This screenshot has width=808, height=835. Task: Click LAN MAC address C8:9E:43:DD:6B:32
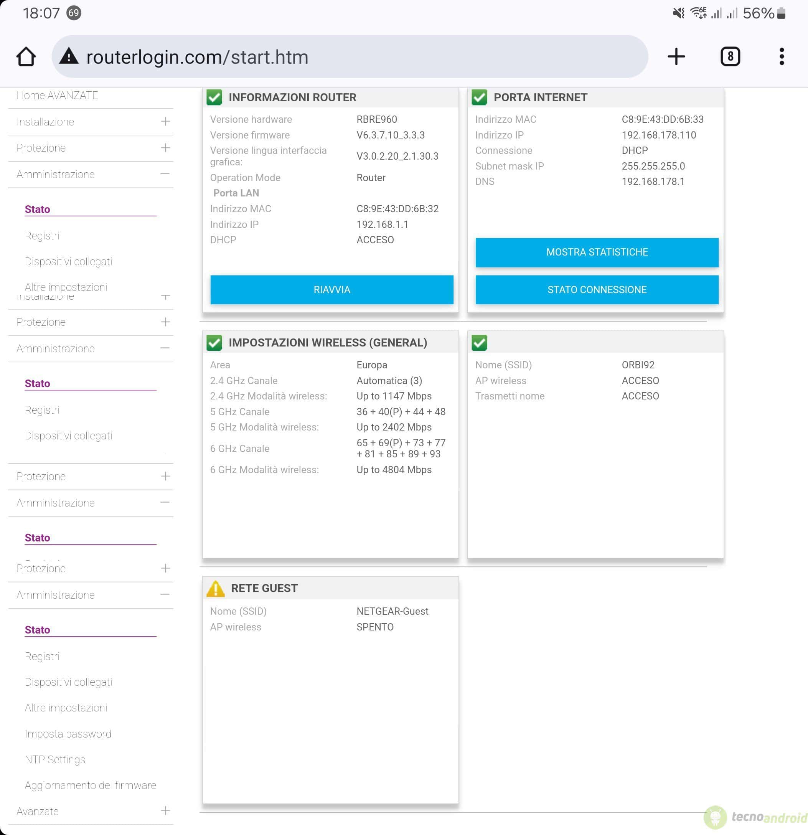(x=397, y=209)
